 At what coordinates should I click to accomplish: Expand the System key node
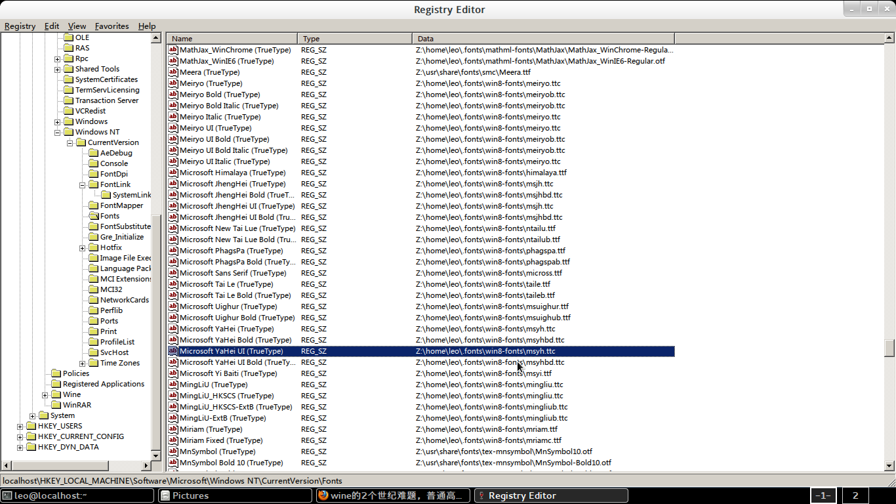tap(33, 415)
